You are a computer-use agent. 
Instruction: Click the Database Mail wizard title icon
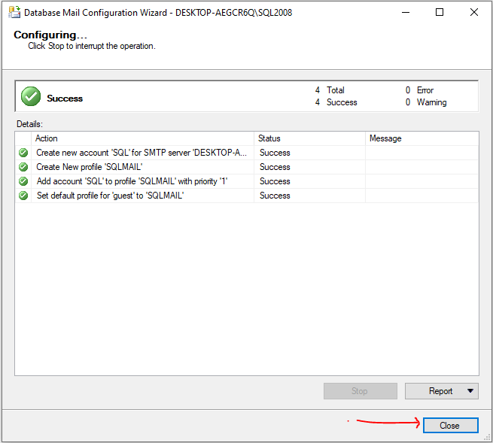pyautogui.click(x=14, y=12)
